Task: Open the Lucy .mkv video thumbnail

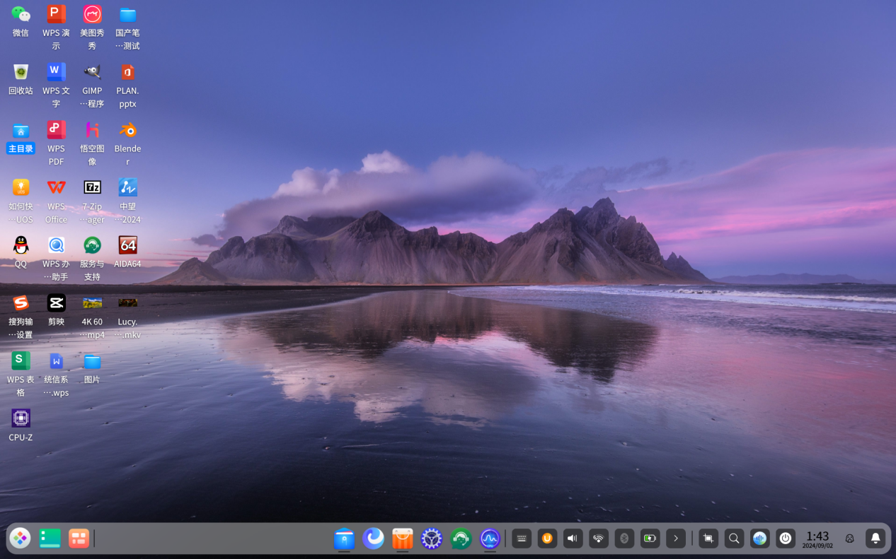Action: click(x=127, y=303)
